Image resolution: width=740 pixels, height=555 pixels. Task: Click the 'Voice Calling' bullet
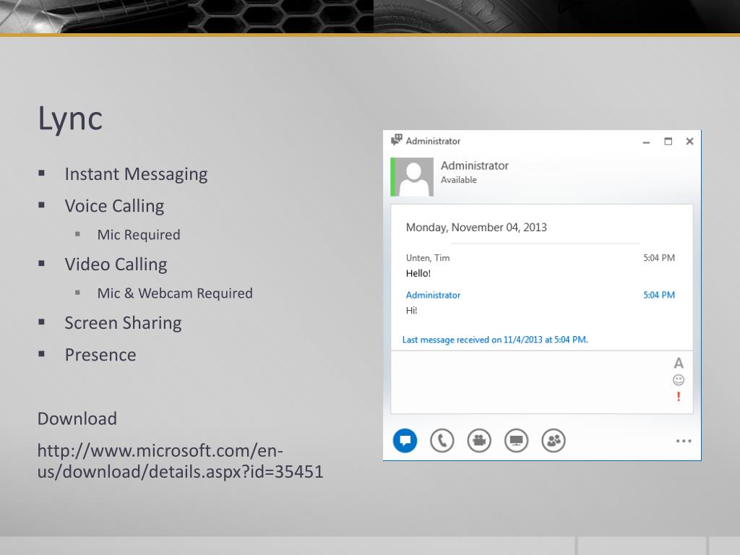114,206
